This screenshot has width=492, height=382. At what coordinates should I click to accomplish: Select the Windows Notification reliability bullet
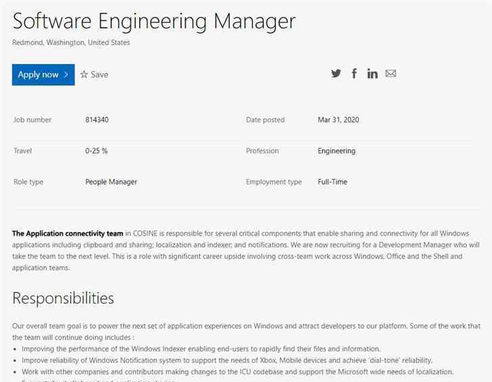point(227,360)
